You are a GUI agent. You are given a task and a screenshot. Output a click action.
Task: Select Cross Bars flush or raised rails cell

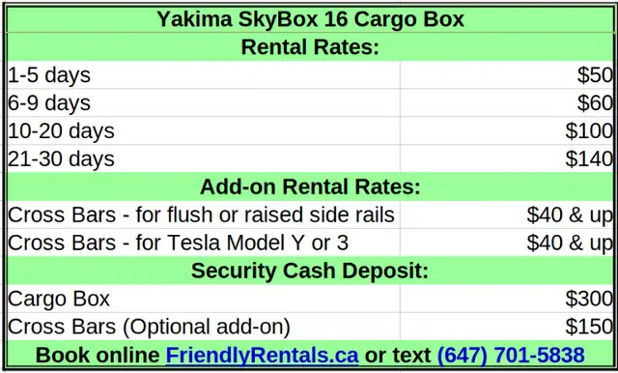coord(204,215)
